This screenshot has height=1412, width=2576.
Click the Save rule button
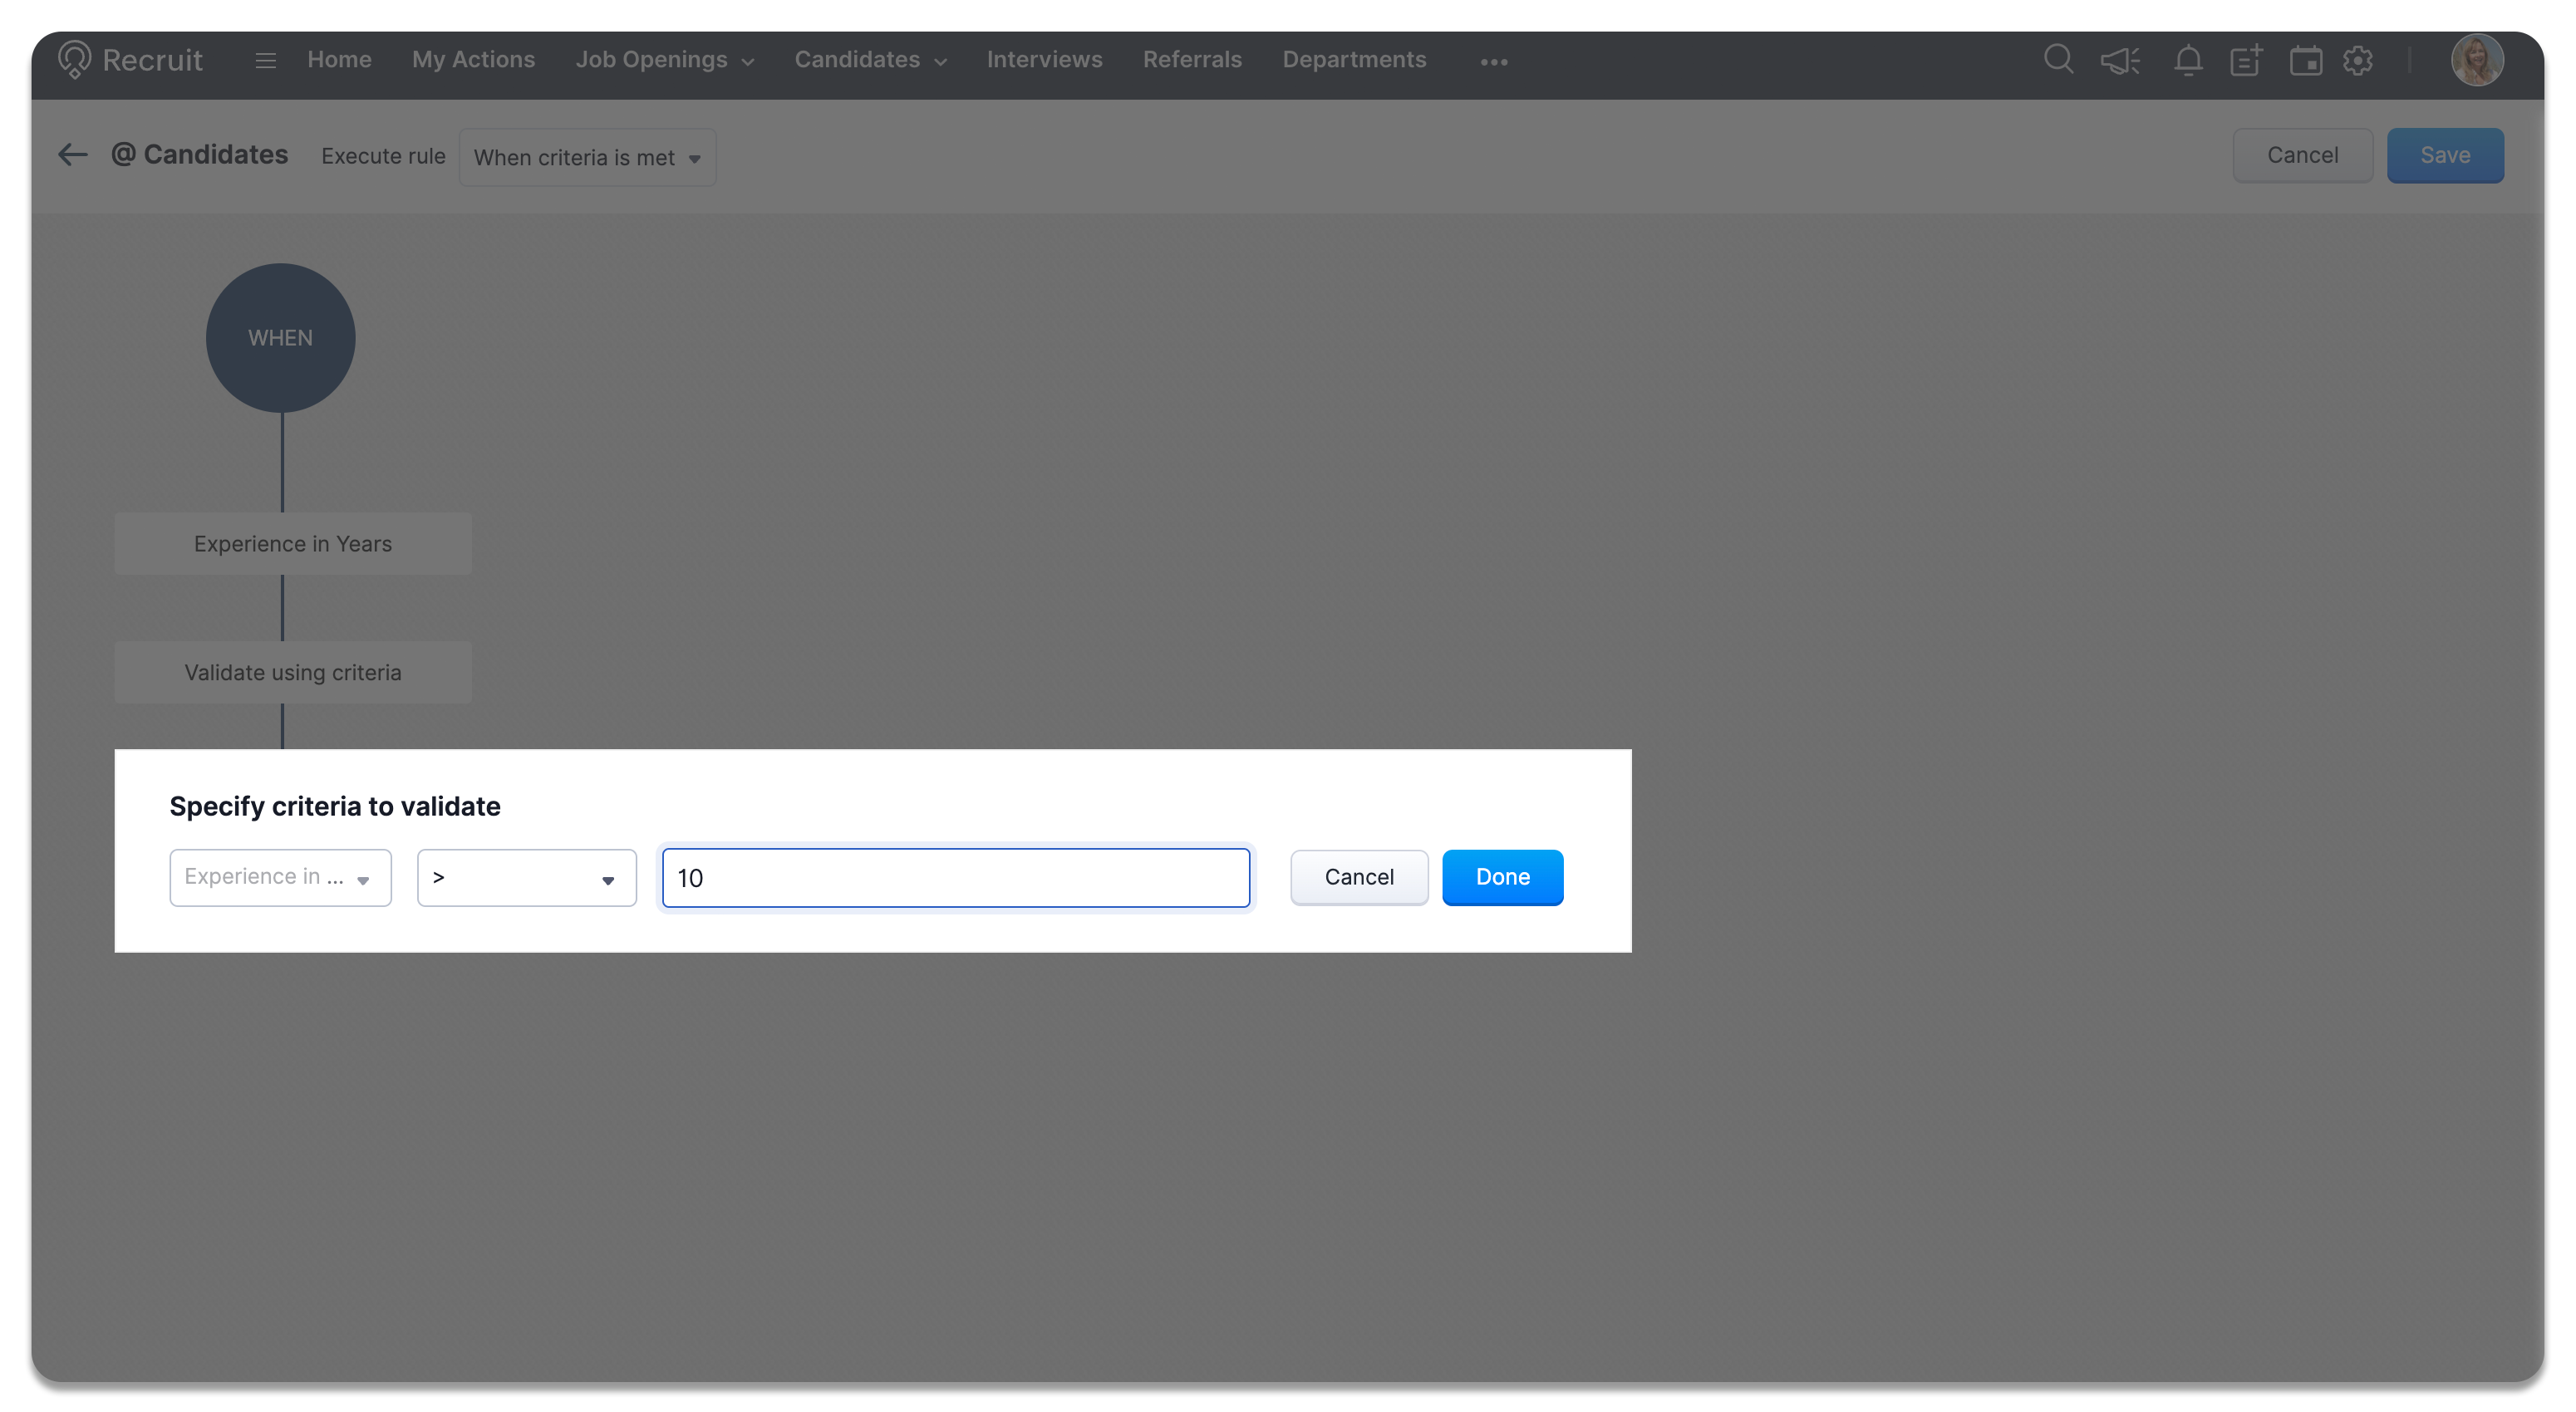point(2444,156)
